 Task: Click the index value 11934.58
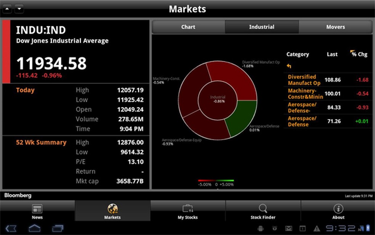click(x=51, y=63)
